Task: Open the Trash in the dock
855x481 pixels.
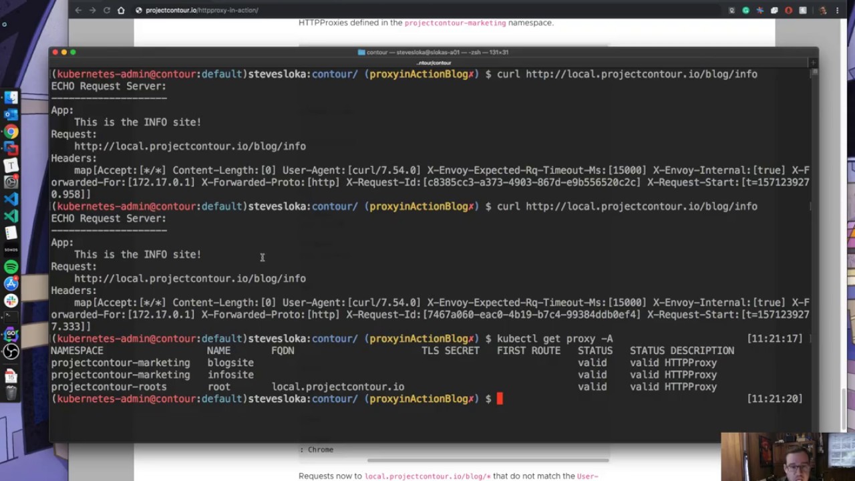Action: 11,394
